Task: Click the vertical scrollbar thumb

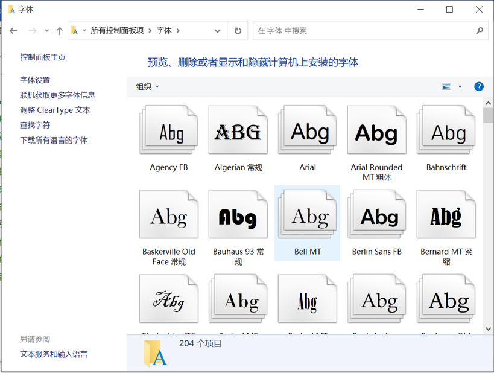Action: coord(489,115)
